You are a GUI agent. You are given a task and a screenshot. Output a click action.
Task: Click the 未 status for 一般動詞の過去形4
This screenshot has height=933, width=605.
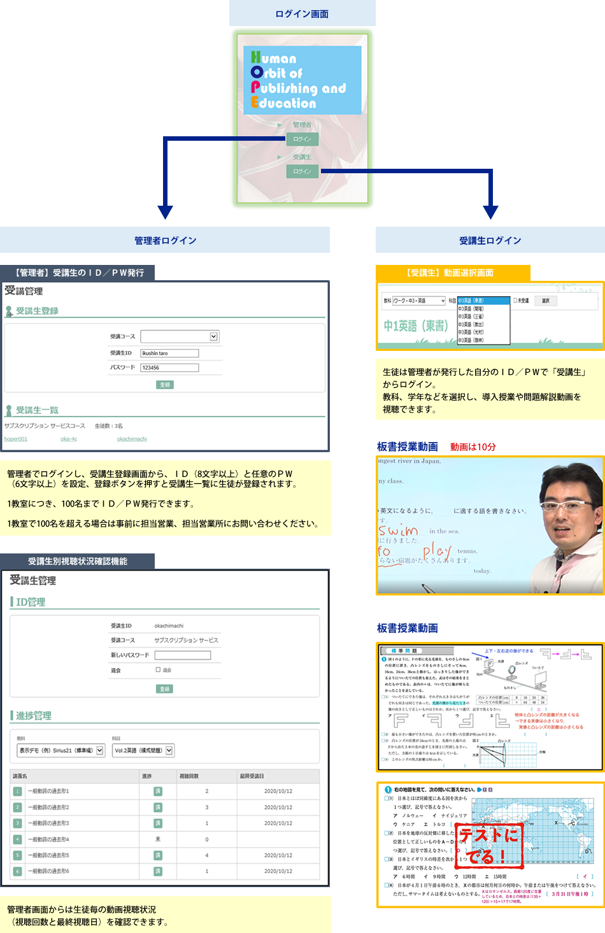click(x=158, y=839)
